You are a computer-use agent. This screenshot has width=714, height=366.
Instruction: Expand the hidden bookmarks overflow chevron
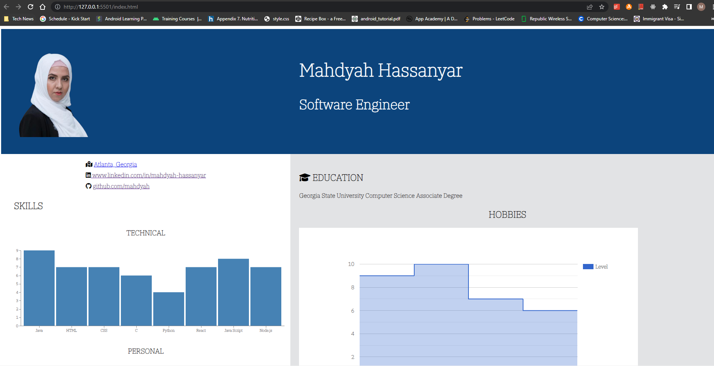[x=712, y=19]
